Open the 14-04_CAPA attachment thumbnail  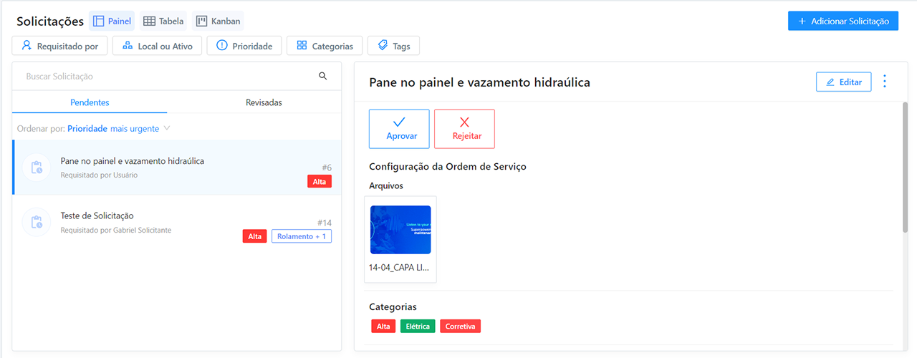400,230
